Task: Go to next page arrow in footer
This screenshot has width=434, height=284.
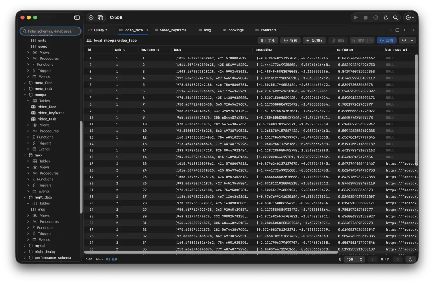Action: 398,259
